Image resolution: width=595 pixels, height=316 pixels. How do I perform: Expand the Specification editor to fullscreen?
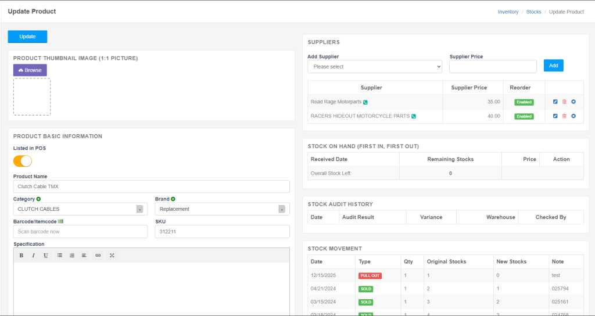coord(112,255)
